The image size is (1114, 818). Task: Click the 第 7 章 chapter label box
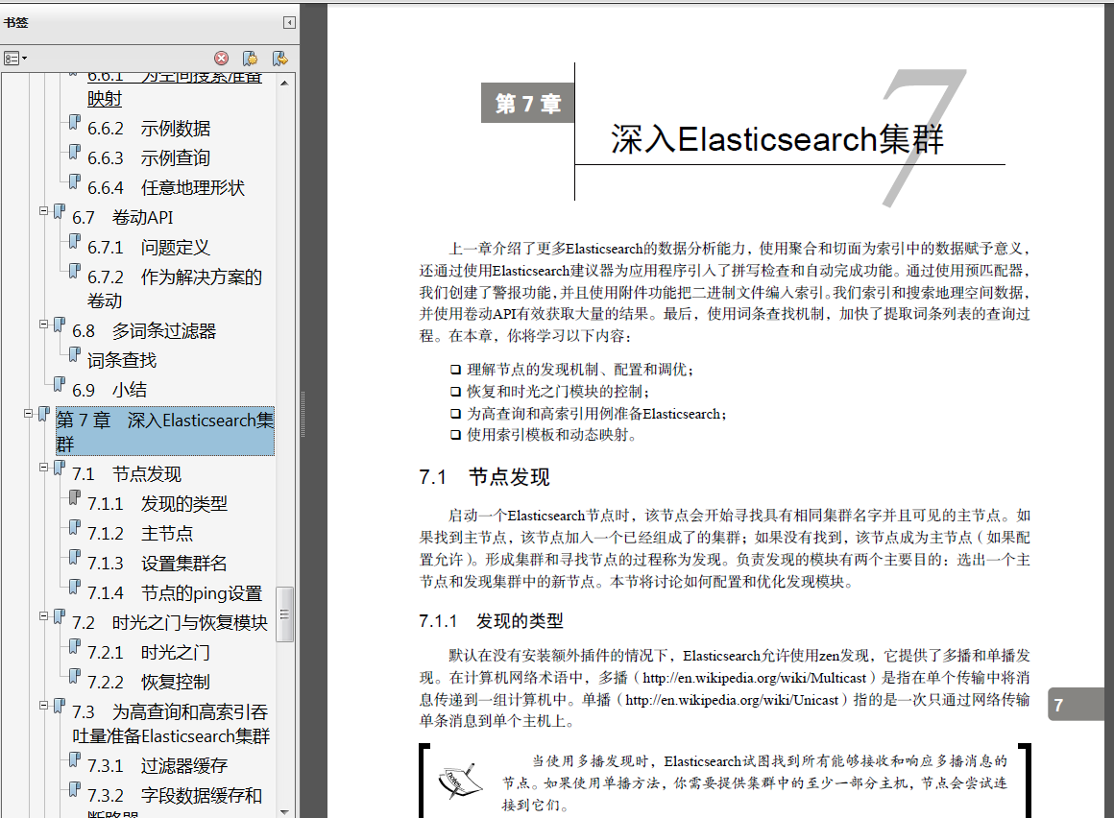(x=528, y=104)
